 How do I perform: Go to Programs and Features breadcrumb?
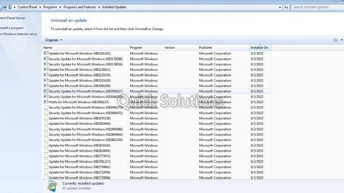point(80,7)
